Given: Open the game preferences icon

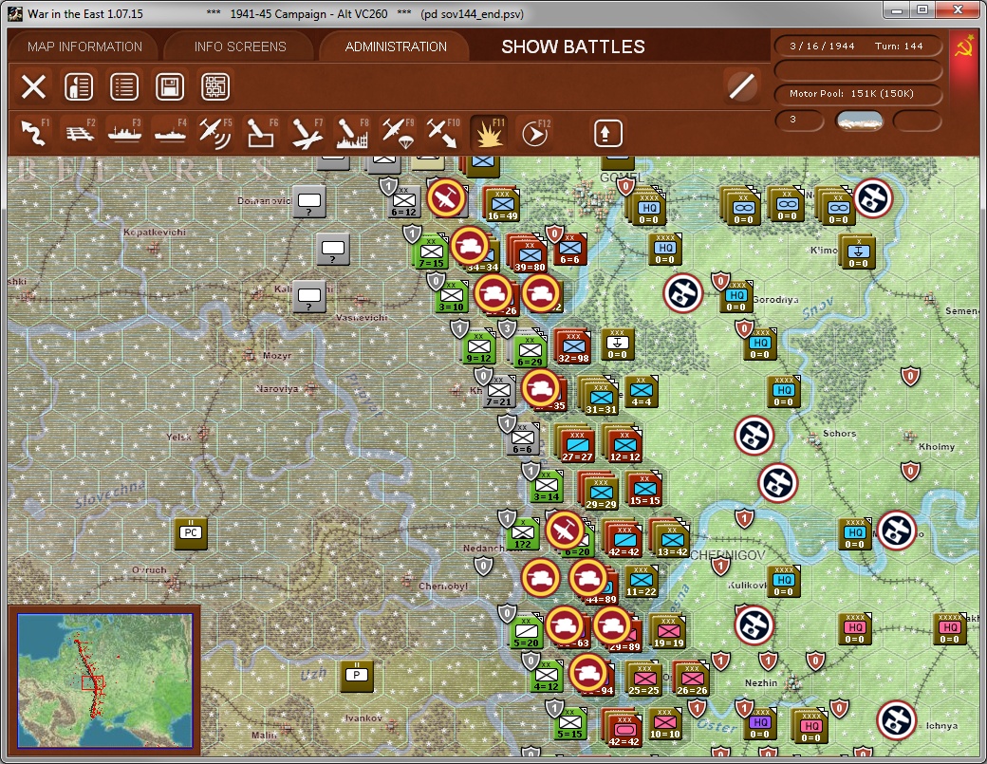Looking at the screenshot, I should pyautogui.click(x=79, y=87).
